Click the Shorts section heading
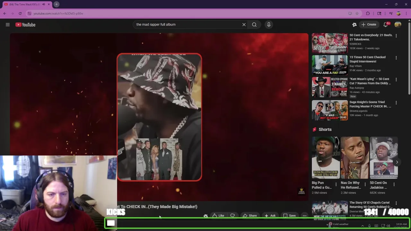Image resolution: width=411 pixels, height=231 pixels. coord(325,129)
